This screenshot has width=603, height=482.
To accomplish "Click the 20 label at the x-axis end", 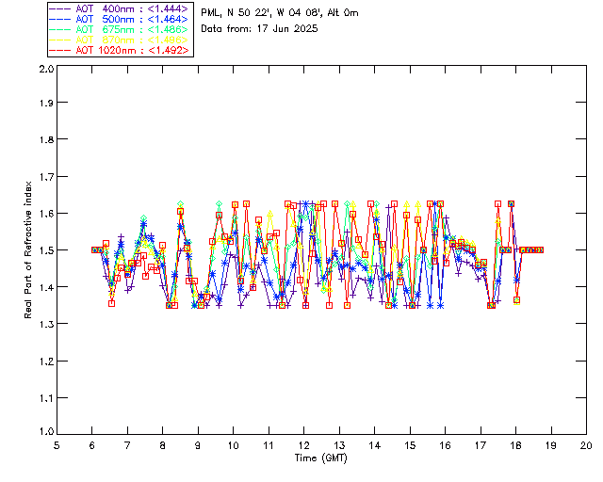I will (x=586, y=445).
